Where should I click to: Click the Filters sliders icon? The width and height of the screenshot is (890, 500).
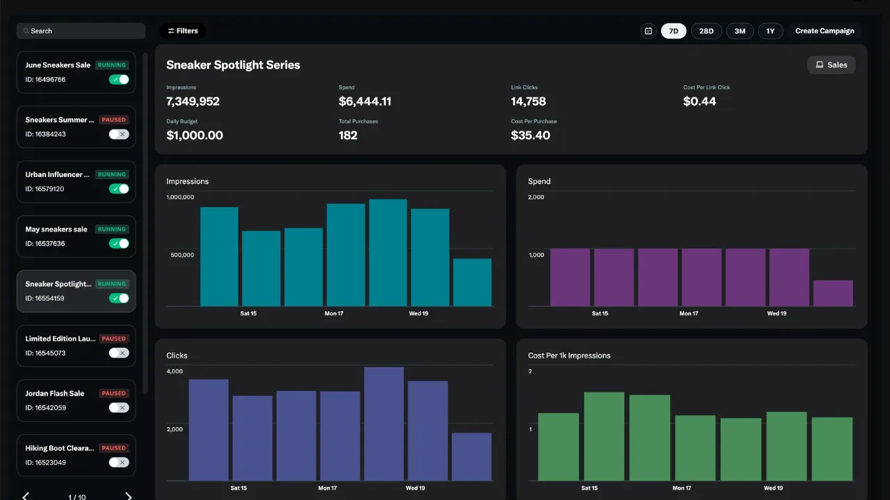[x=171, y=31]
